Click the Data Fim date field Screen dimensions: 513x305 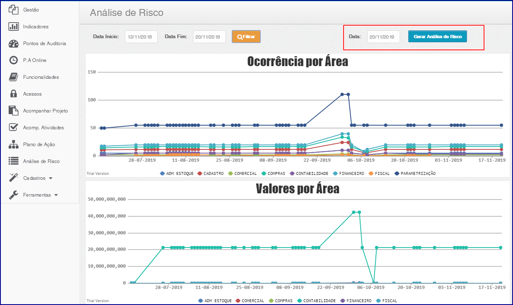[209, 37]
